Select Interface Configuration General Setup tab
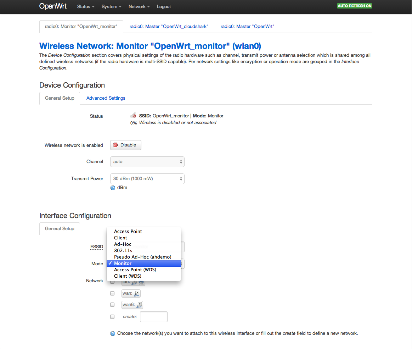 tap(60, 229)
